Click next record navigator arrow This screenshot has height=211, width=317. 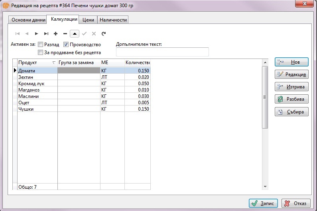36,34
